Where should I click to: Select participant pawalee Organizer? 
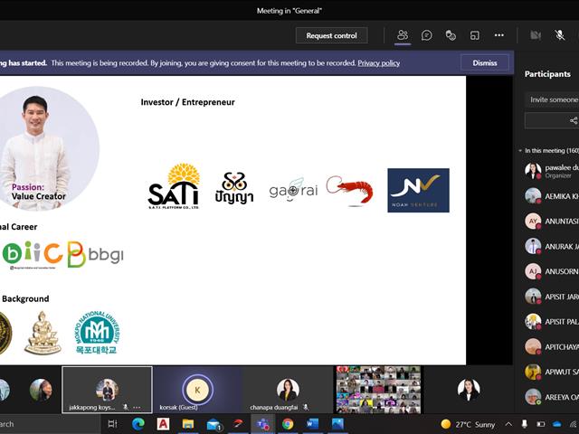click(x=552, y=171)
